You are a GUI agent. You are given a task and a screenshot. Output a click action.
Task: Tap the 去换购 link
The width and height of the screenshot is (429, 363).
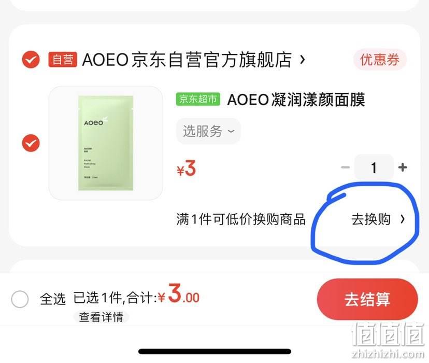[x=371, y=219]
